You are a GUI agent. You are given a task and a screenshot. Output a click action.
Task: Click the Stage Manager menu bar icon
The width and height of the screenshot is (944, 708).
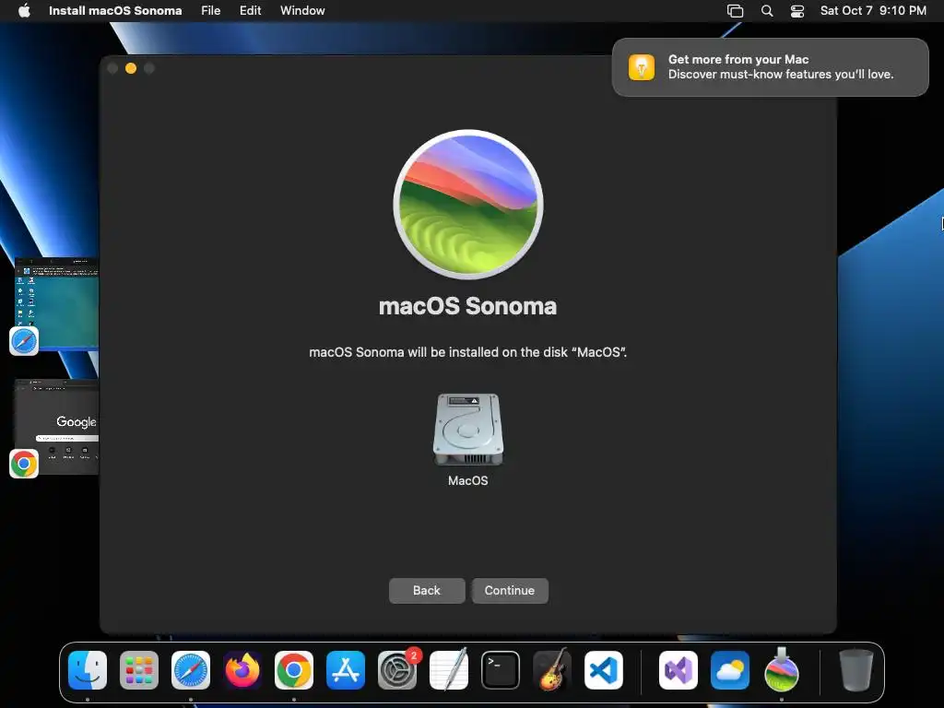tap(735, 11)
